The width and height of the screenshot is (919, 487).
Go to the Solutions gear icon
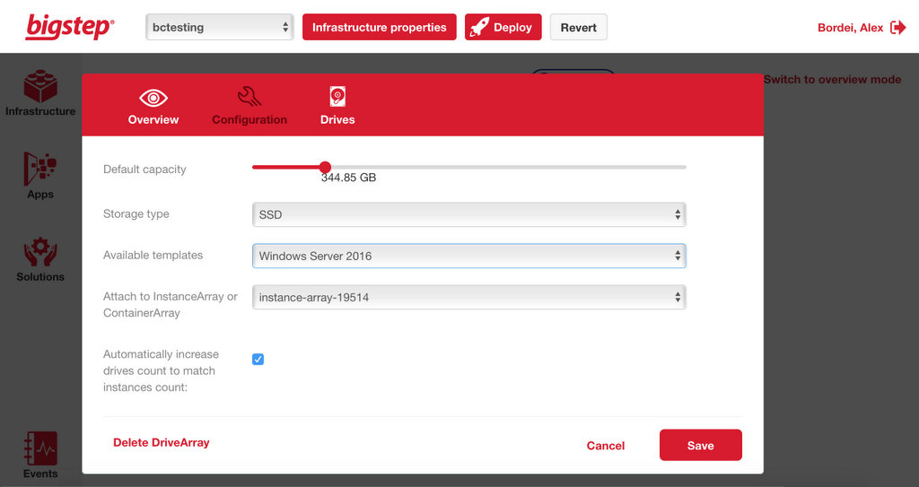40,253
